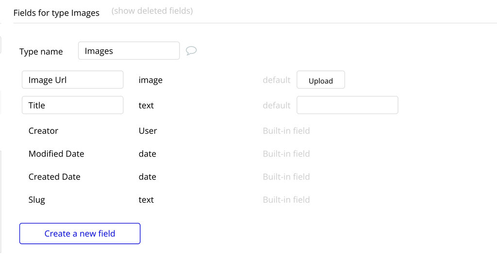Click the Fields for type Images heading
This screenshot has width=497, height=256.
[x=56, y=13]
